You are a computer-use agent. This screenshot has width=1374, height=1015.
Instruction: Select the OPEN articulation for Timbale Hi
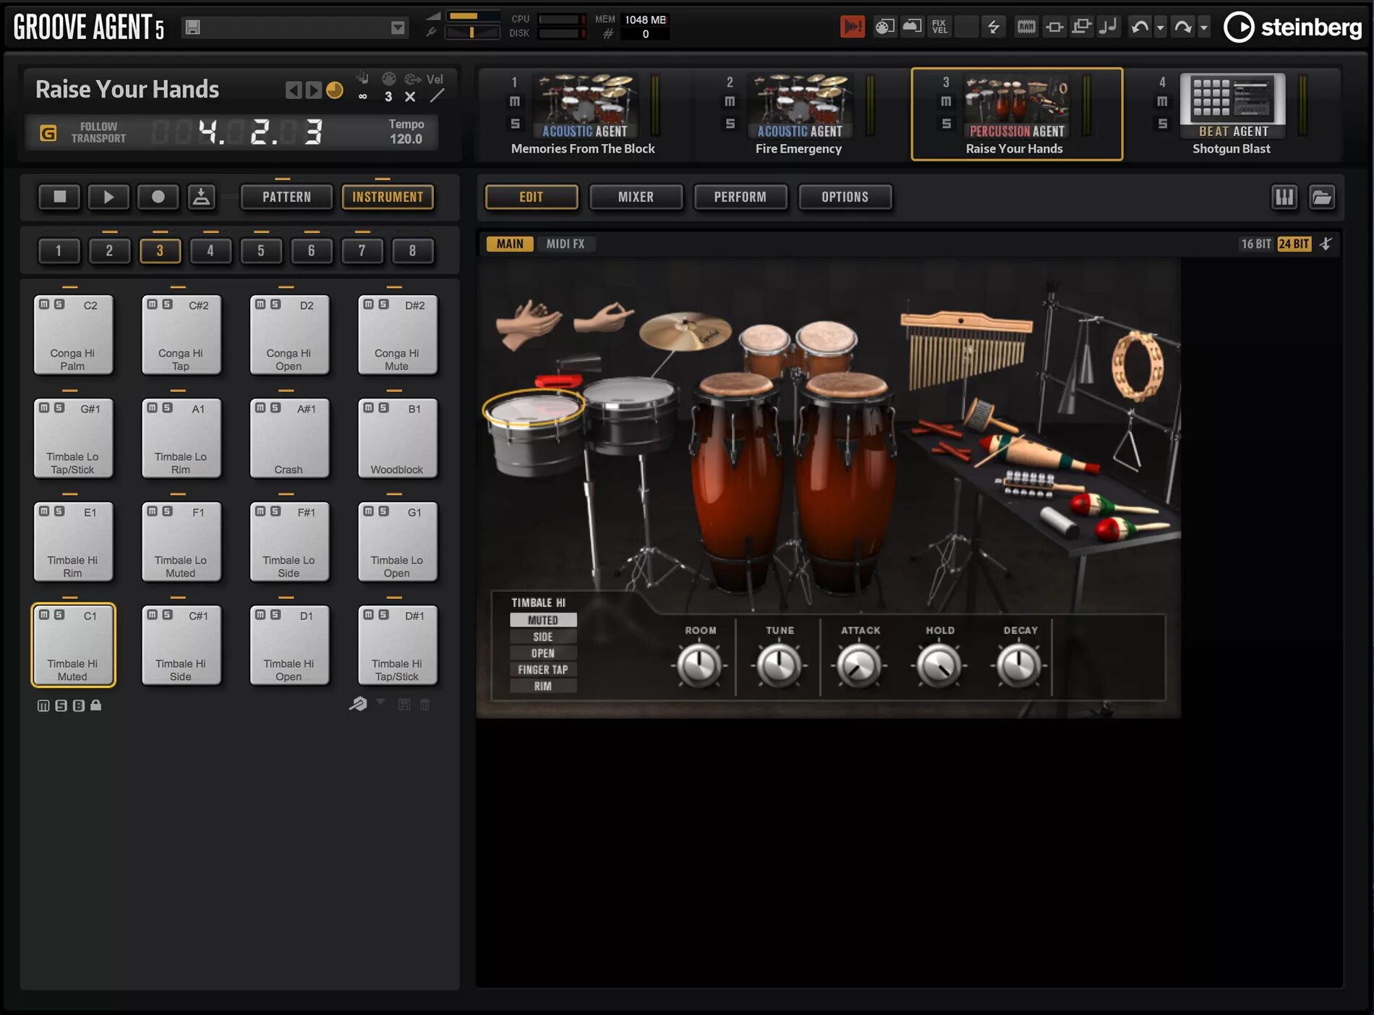point(543,653)
